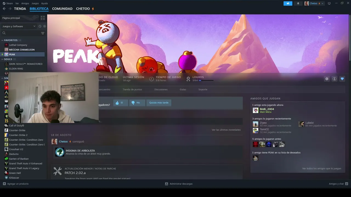Click the ready-to-play filter icon
Screen dimensions: 351x197
(x=44, y=26)
